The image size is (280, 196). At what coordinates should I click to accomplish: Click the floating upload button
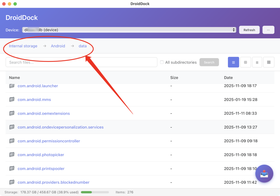pos(264,173)
